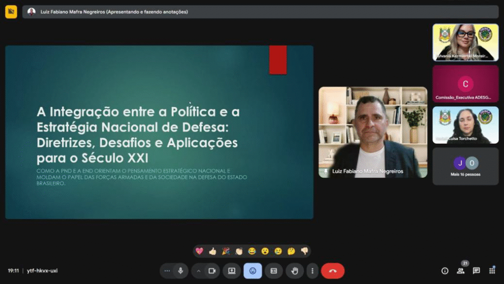Image resolution: width=504 pixels, height=284 pixels.
Task: Open the meeting details info icon
Action: point(445,271)
